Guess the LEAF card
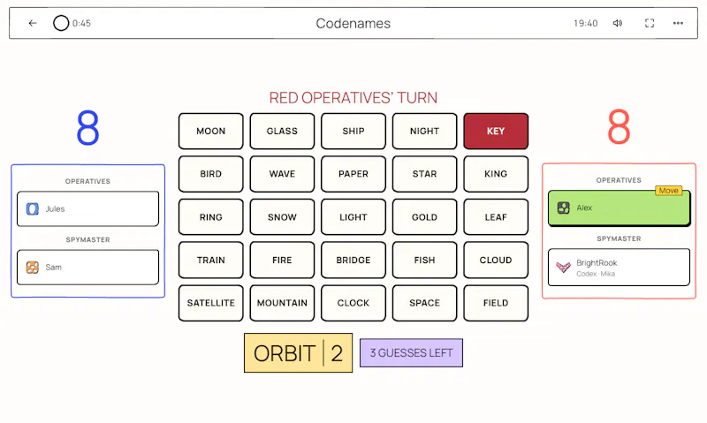 [x=496, y=217]
